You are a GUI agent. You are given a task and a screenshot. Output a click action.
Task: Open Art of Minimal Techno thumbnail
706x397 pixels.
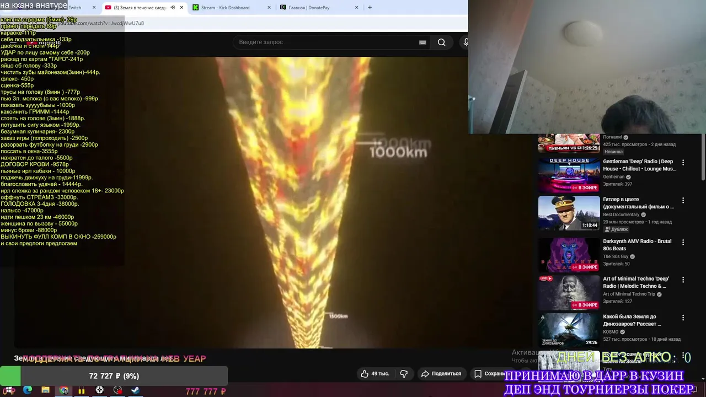569,292
